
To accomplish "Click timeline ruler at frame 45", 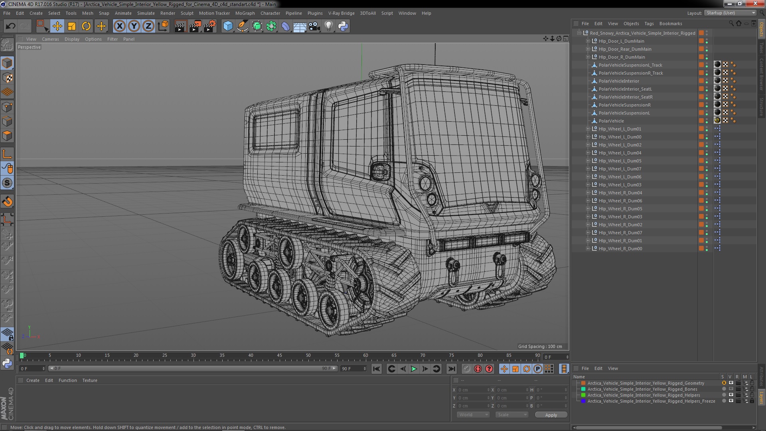I will (x=279, y=355).
